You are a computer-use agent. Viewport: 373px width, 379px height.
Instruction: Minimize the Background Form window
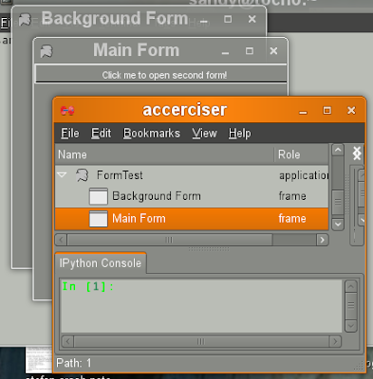(204, 21)
